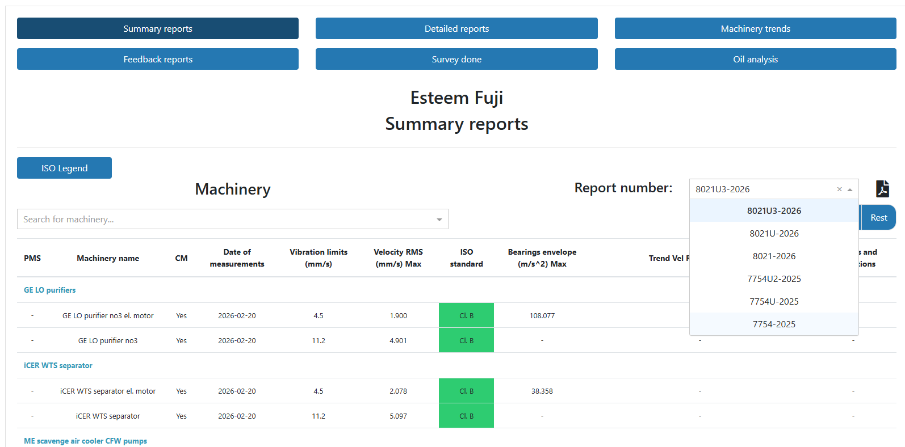The image size is (905, 447).
Task: Open iCER WTS separator group link
Action: pos(58,365)
